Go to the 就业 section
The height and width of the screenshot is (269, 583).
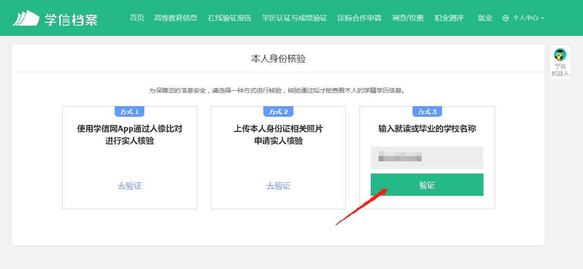click(485, 18)
